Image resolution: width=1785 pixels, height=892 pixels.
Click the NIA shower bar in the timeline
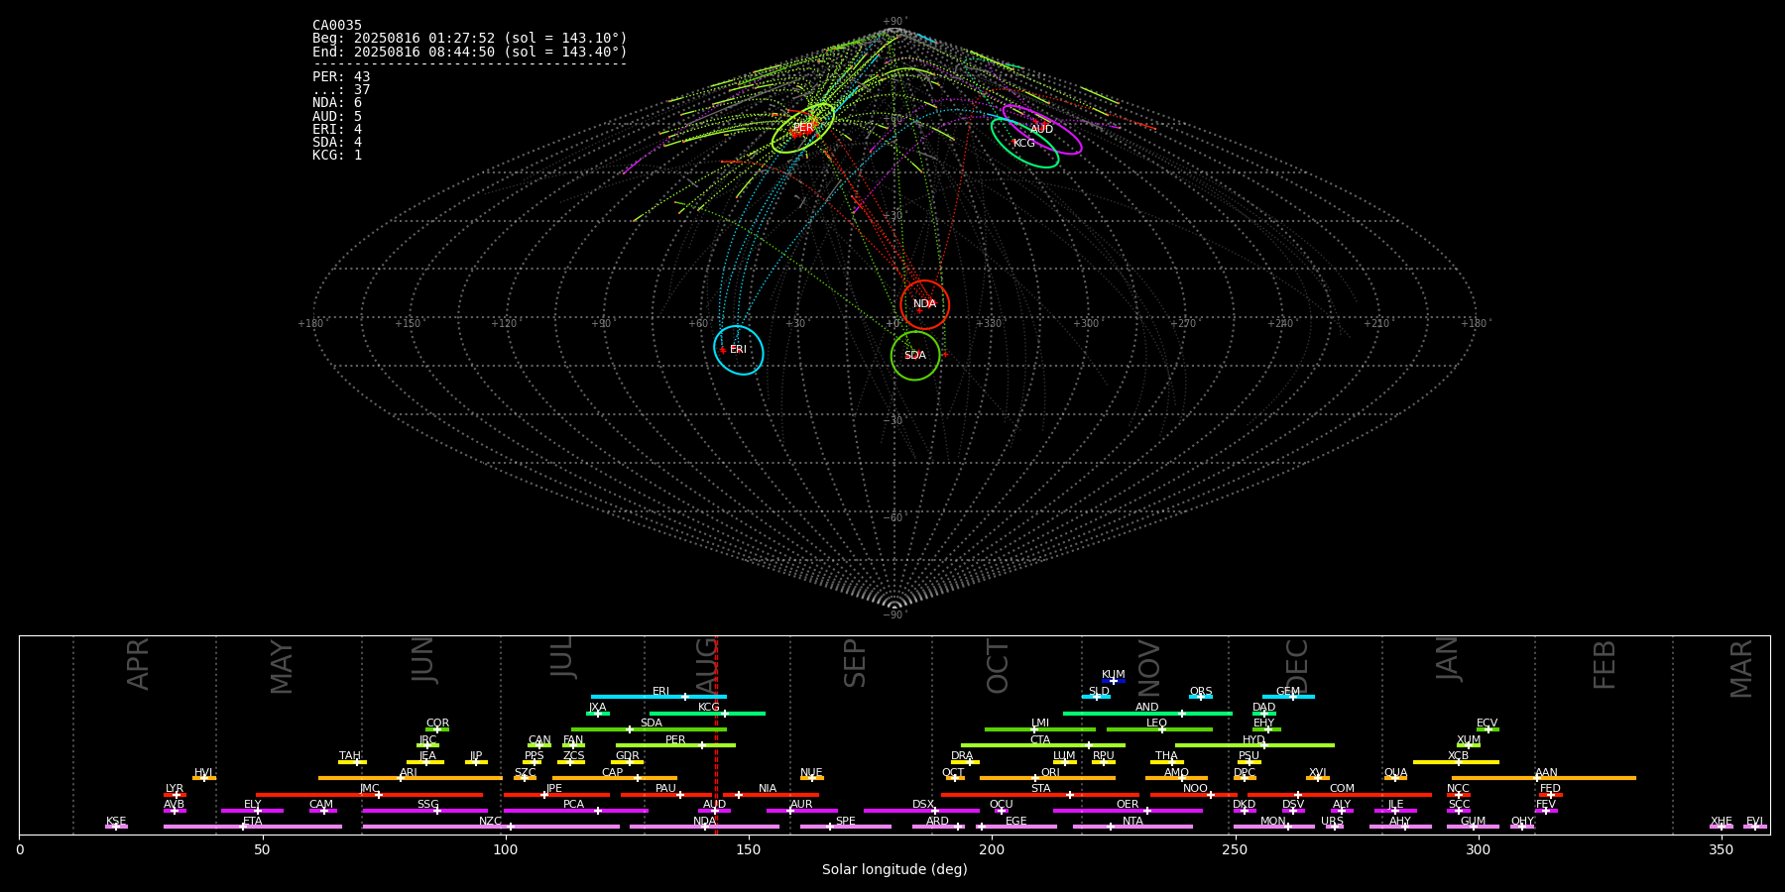771,795
